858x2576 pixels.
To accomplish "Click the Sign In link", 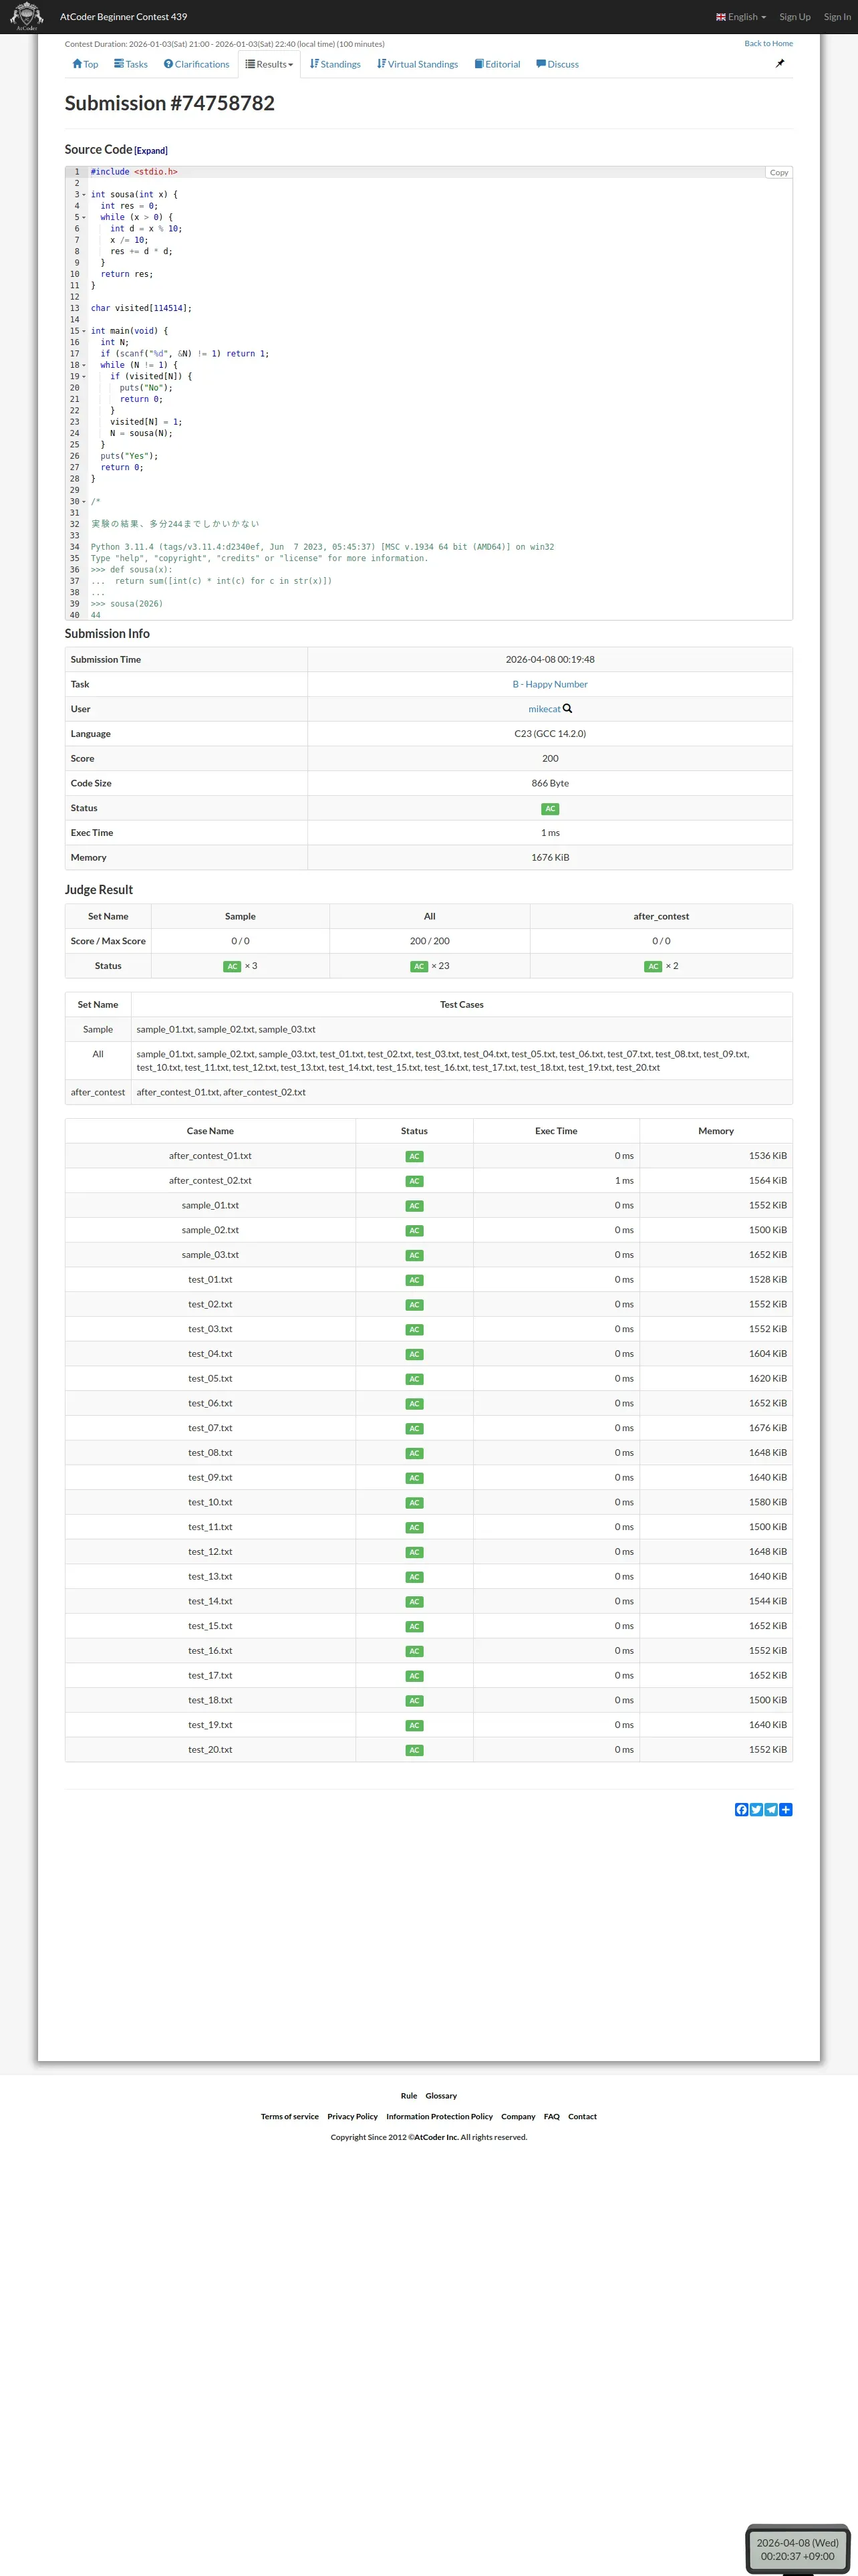I will 837,17.
